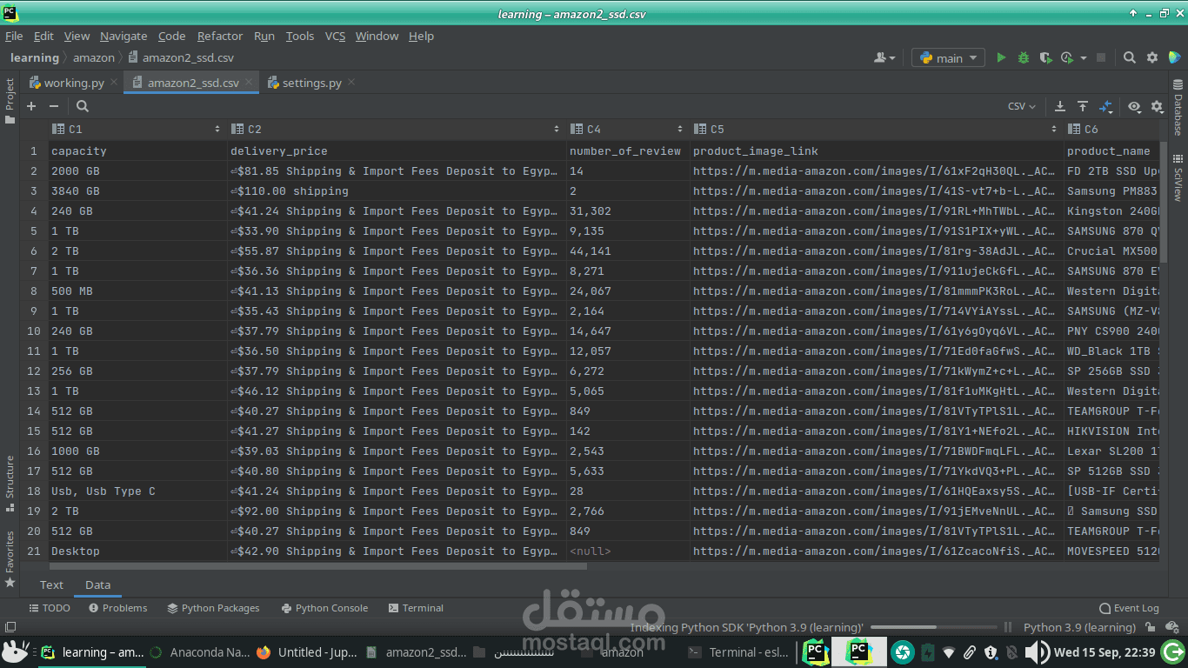This screenshot has height=668, width=1188.
Task: Open the Database tool window
Action: 1178,108
